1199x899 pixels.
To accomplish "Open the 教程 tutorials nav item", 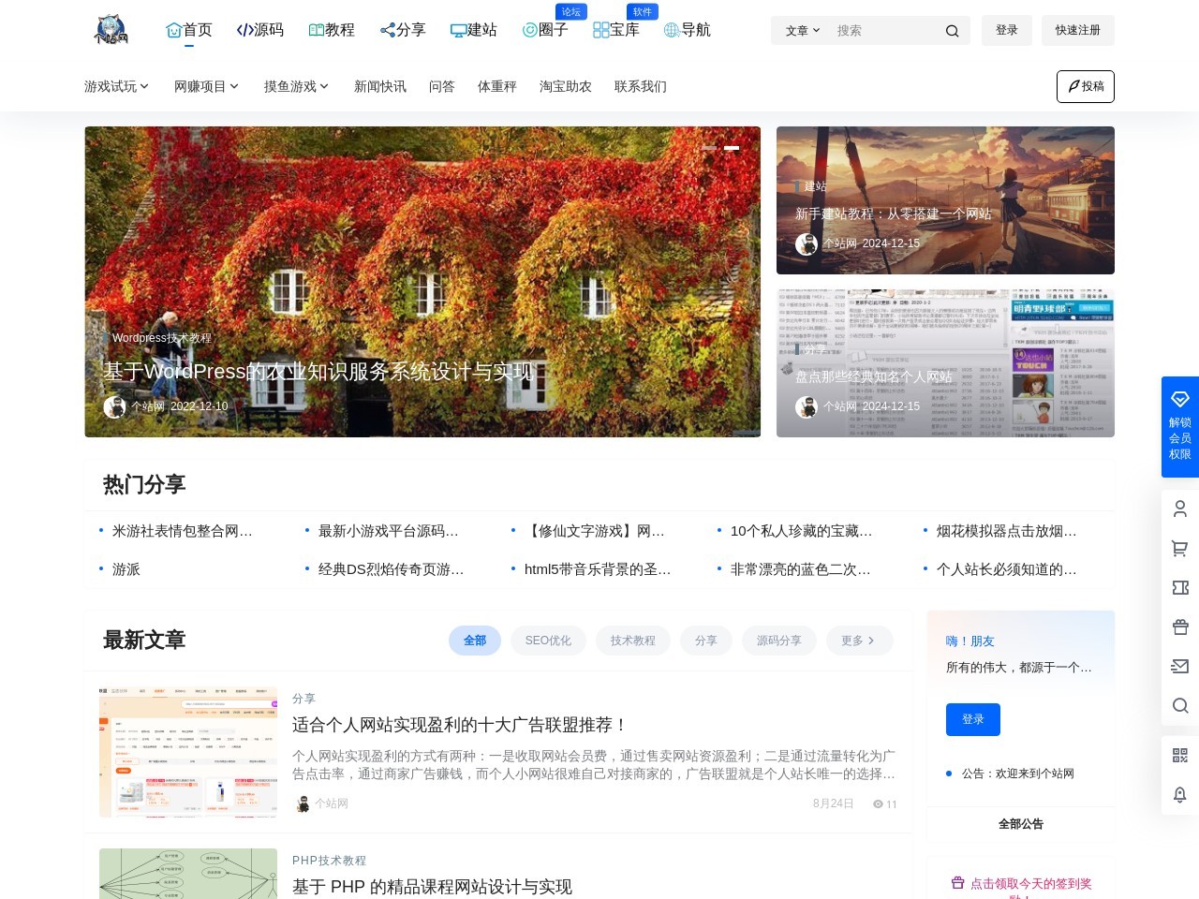I will pyautogui.click(x=331, y=30).
